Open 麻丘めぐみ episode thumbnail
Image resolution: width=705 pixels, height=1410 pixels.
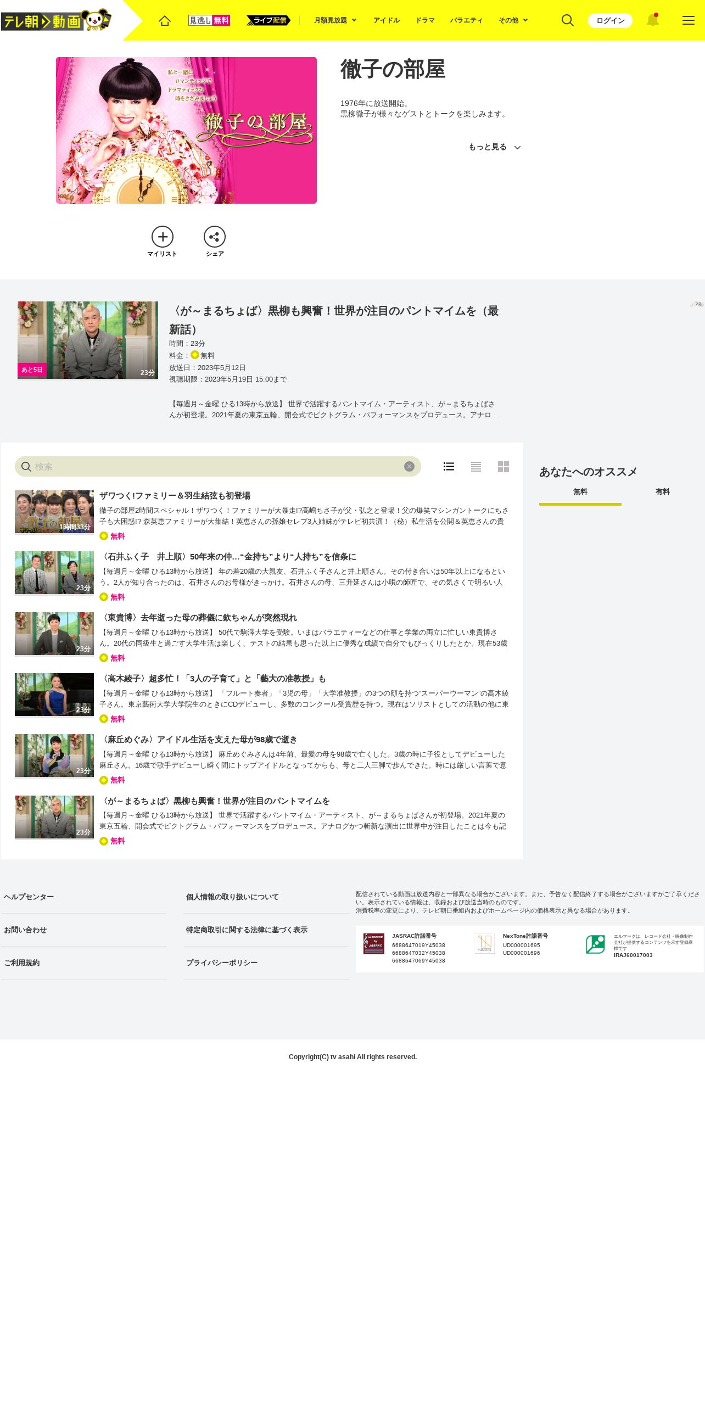54,756
